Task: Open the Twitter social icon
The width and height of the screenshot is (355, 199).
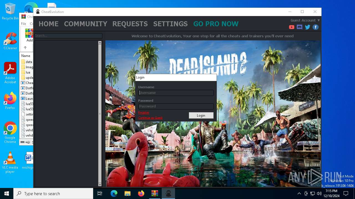Action: [x=308, y=27]
